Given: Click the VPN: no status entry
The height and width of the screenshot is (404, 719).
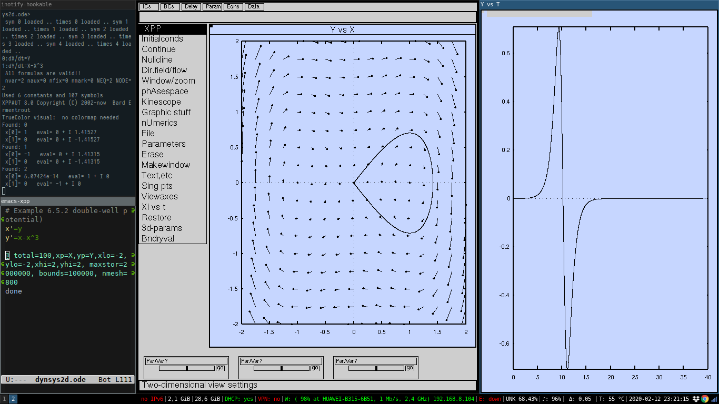Looking at the screenshot, I should (269, 399).
